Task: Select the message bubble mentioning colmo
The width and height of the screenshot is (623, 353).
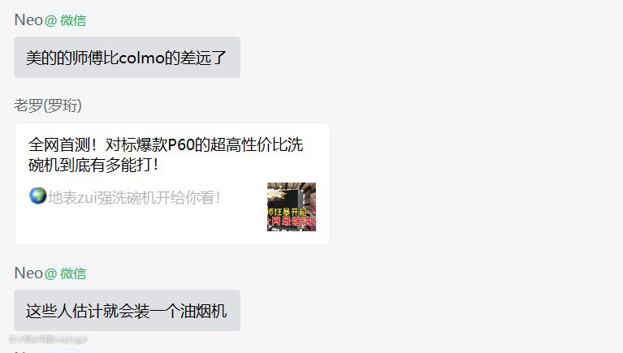Action: tap(128, 57)
